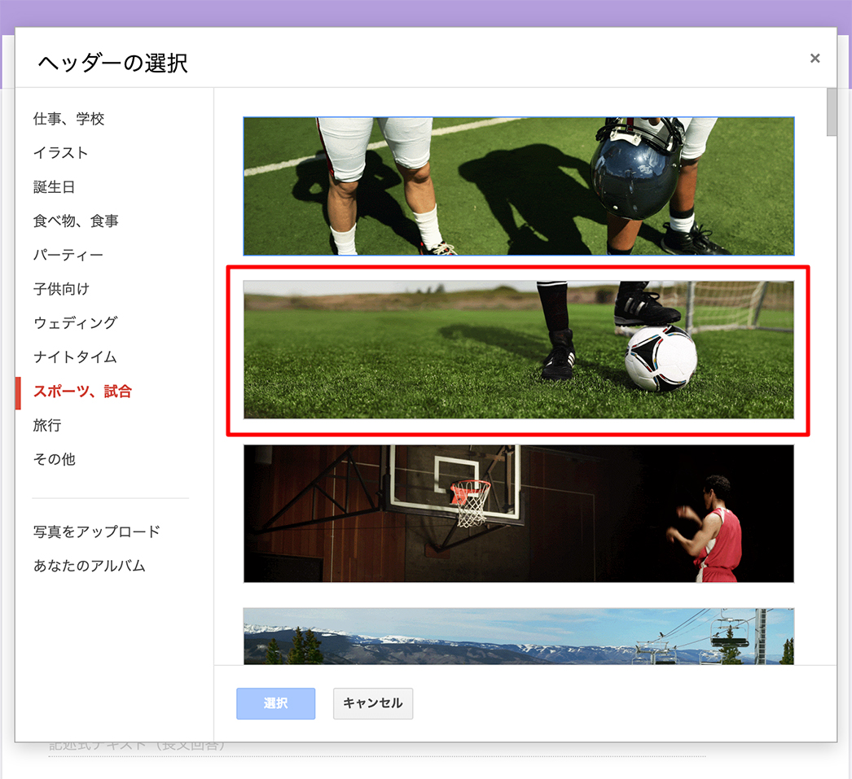Switch to the パーティー category

(68, 256)
